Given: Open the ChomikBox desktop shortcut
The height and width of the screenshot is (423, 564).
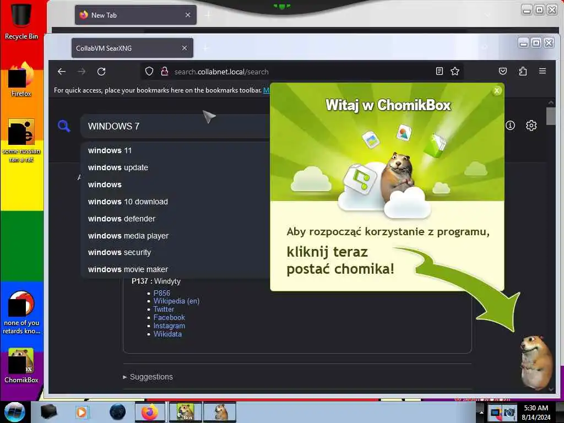Looking at the screenshot, I should (21, 366).
